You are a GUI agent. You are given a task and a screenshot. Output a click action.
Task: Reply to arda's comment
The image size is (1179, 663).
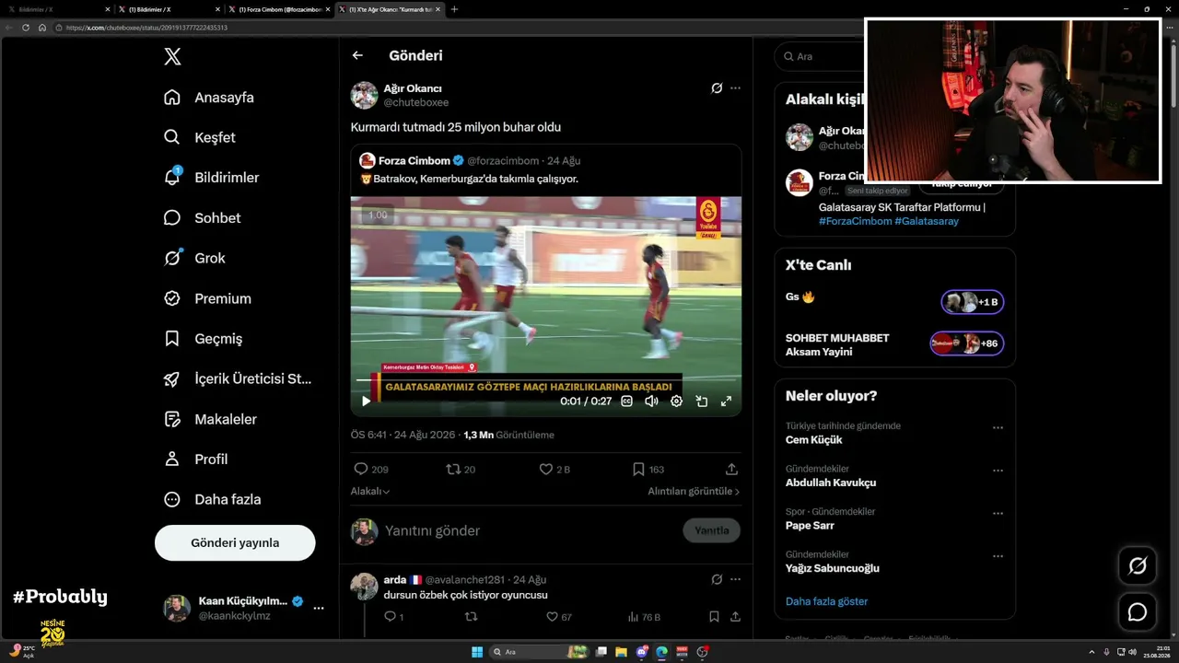[393, 617]
